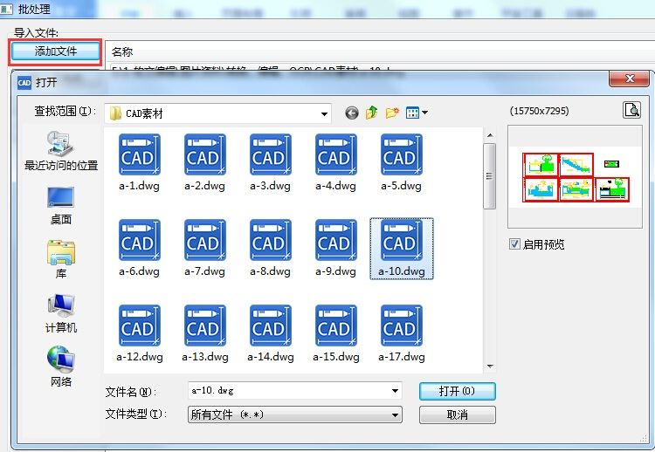
Task: Select the a-14.dwg file icon
Action: click(x=271, y=325)
